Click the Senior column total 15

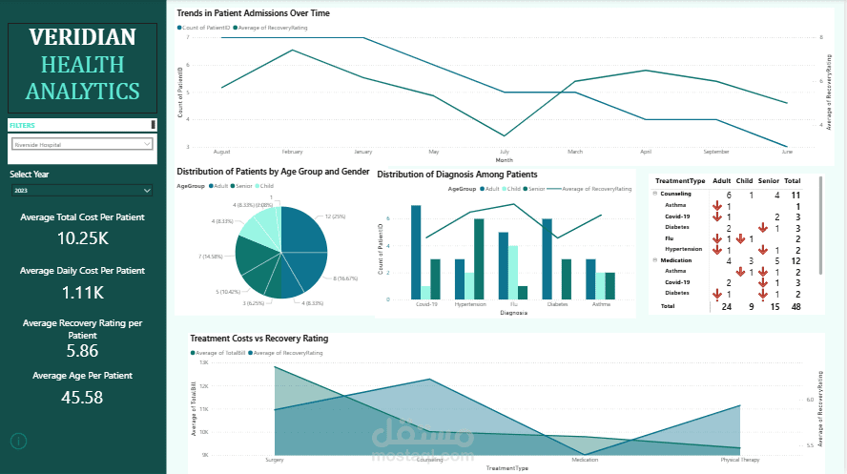(x=775, y=307)
